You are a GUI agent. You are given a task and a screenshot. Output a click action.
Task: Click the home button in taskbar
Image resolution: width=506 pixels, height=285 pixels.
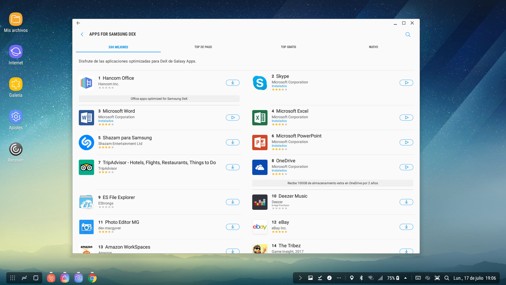coord(36,278)
